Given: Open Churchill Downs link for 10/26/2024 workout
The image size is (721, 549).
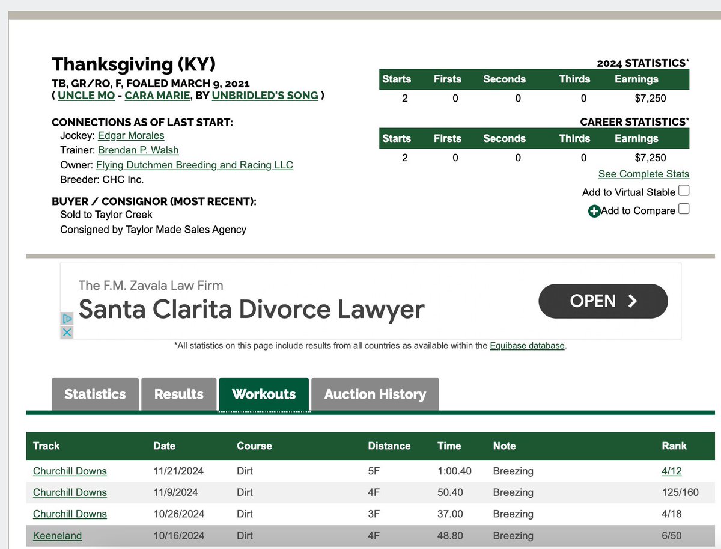Looking at the screenshot, I should click(x=70, y=514).
